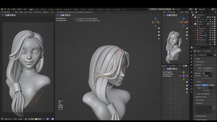Click the red X axis on top-right viewport gizmo
The height and width of the screenshot is (122, 217).
click(x=187, y=22)
